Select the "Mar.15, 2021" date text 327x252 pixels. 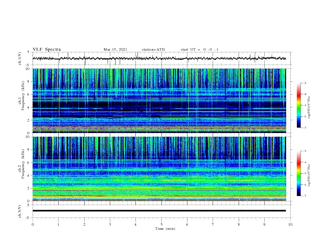click(x=115, y=49)
